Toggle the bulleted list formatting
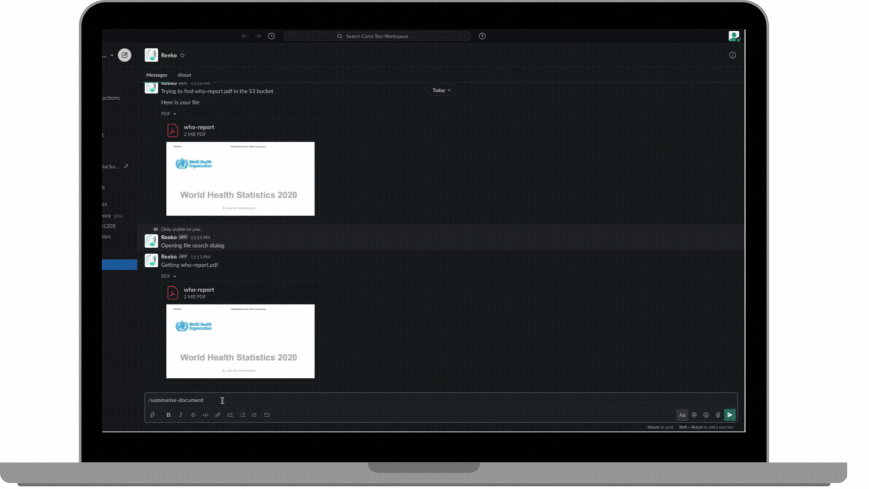 pyautogui.click(x=243, y=415)
